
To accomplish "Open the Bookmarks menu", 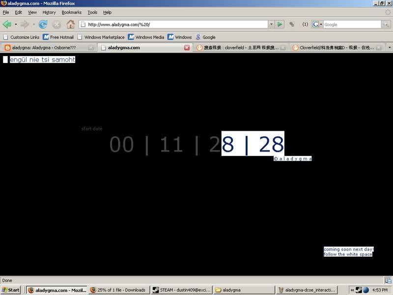I will (71, 12).
